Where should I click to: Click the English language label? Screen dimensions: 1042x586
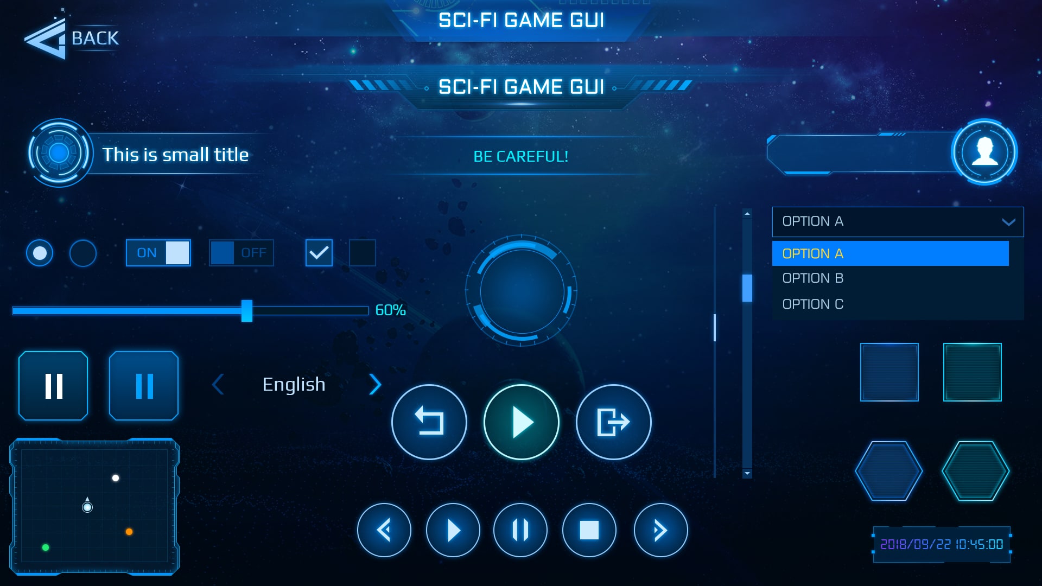click(x=294, y=384)
